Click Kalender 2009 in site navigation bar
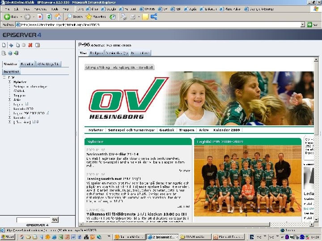 (x=226, y=130)
